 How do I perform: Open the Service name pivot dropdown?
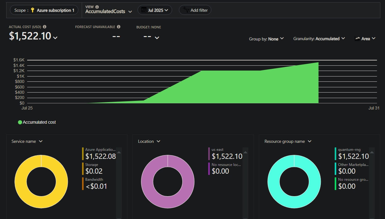(27, 141)
